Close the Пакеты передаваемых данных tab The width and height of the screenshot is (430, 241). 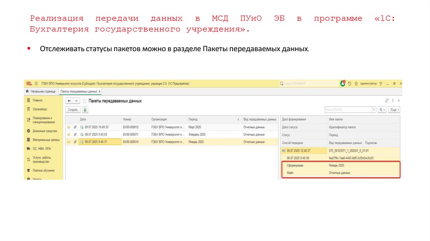click(x=100, y=92)
